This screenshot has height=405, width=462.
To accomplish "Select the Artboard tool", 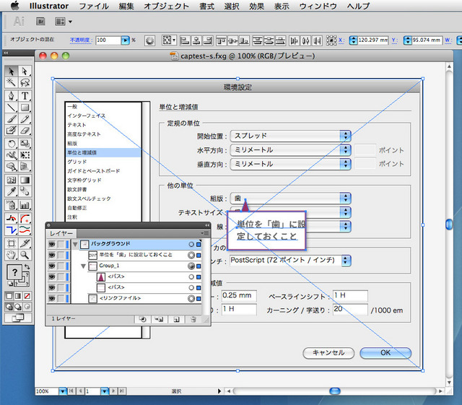I will [12, 243].
